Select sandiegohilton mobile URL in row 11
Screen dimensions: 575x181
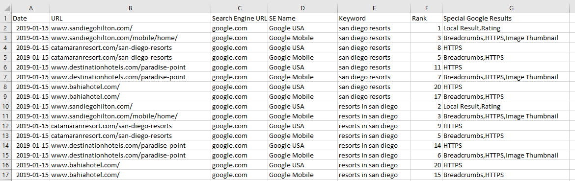pyautogui.click(x=131, y=116)
